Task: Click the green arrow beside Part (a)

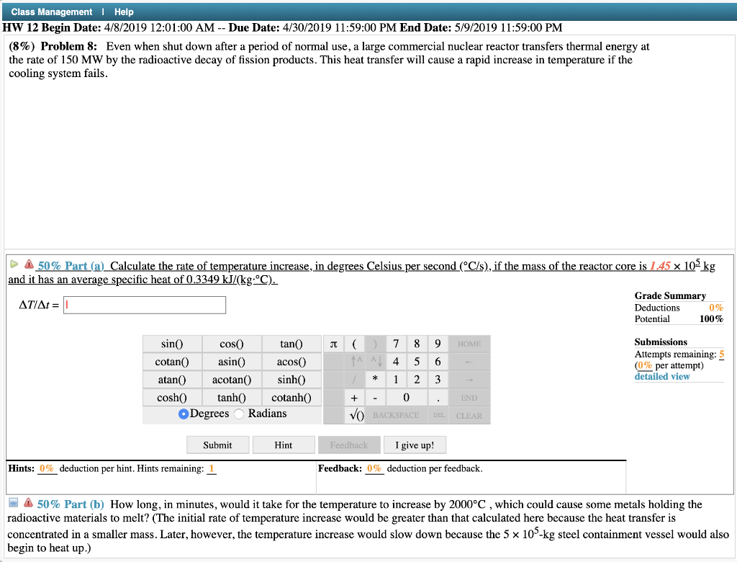Action: point(12,264)
